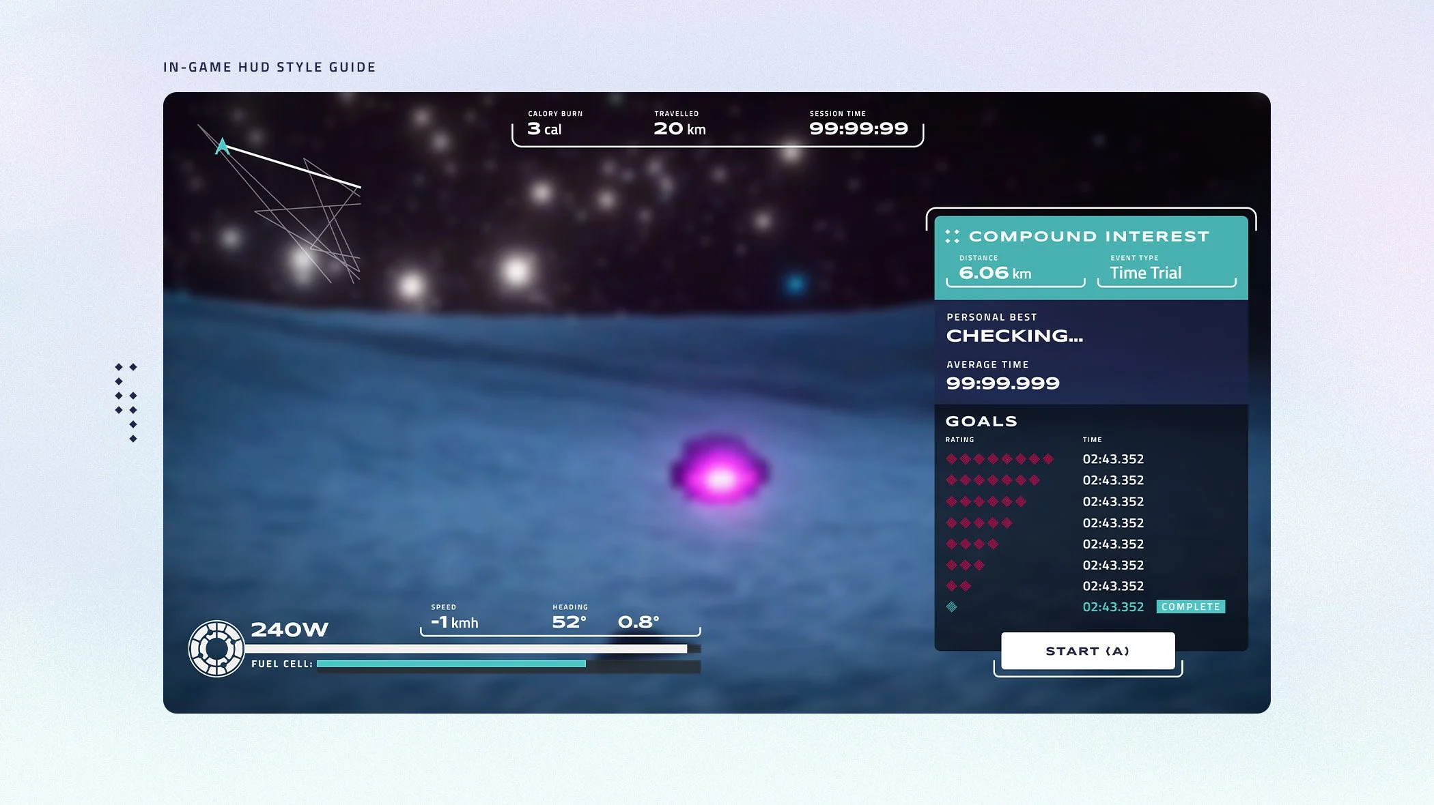Click the 52° heading value

[x=569, y=622]
